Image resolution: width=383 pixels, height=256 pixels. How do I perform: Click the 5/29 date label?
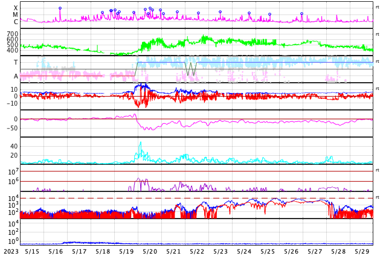362,251
